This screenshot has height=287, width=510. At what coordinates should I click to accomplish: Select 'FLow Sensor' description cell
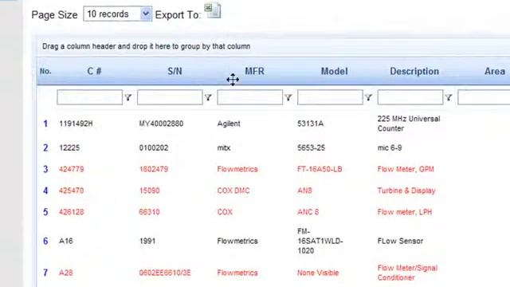pos(400,241)
